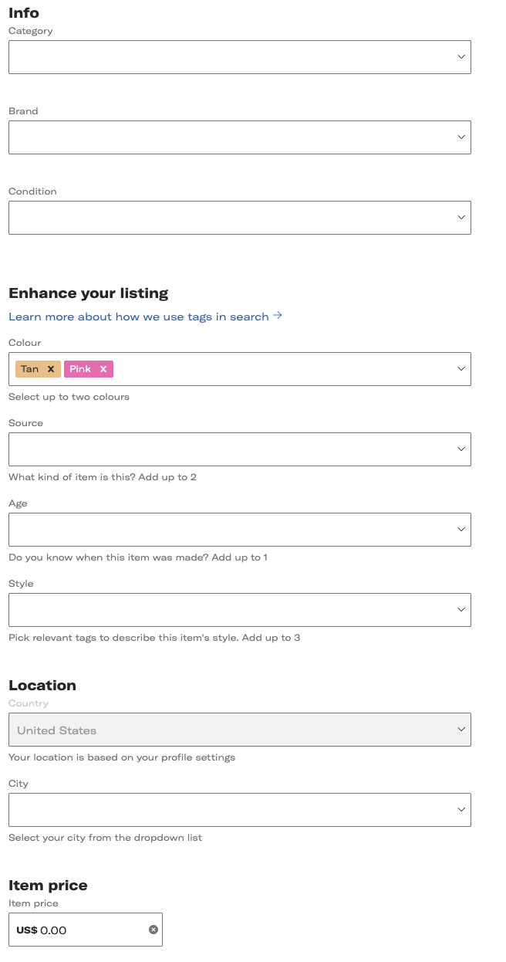The height and width of the screenshot is (962, 506).
Task: Click the disabled Country United States dropdown
Action: click(x=239, y=730)
